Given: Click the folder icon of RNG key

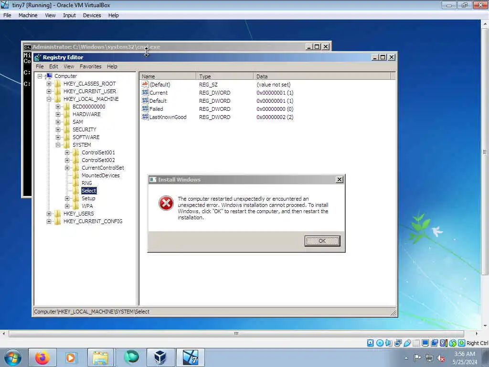Looking at the screenshot, I should pos(76,183).
